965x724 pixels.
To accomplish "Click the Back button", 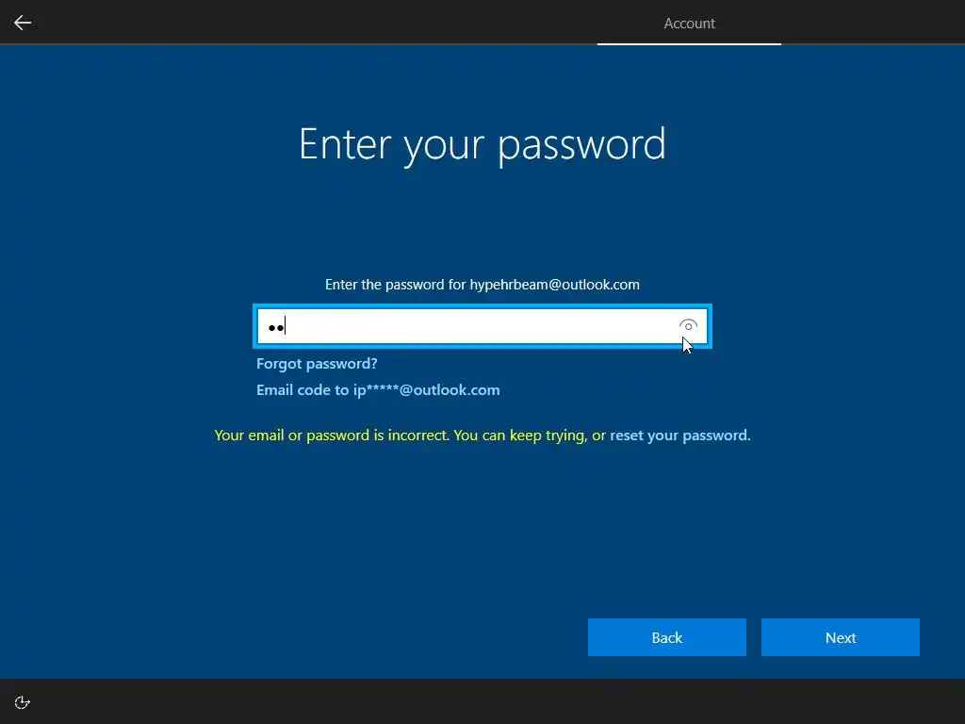I will tap(667, 637).
